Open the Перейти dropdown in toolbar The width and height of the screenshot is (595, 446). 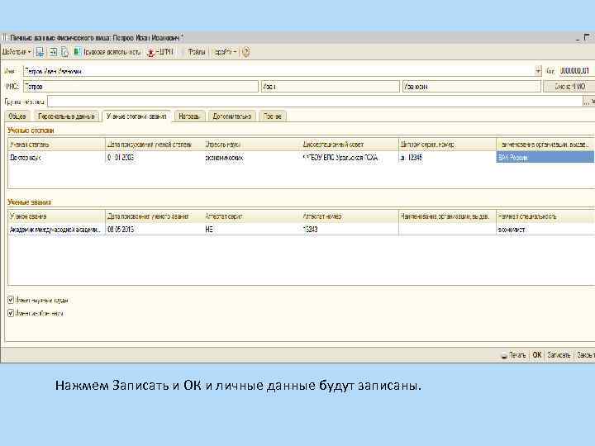click(x=224, y=52)
